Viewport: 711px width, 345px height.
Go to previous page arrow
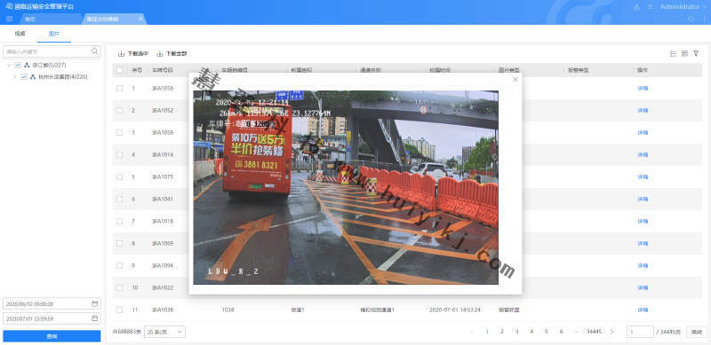pyautogui.click(x=473, y=332)
